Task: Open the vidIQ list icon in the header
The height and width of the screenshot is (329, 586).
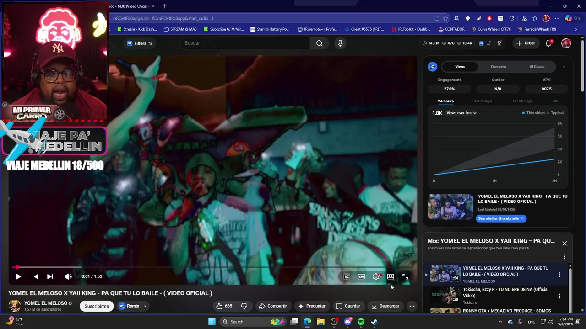Action: coord(489,43)
